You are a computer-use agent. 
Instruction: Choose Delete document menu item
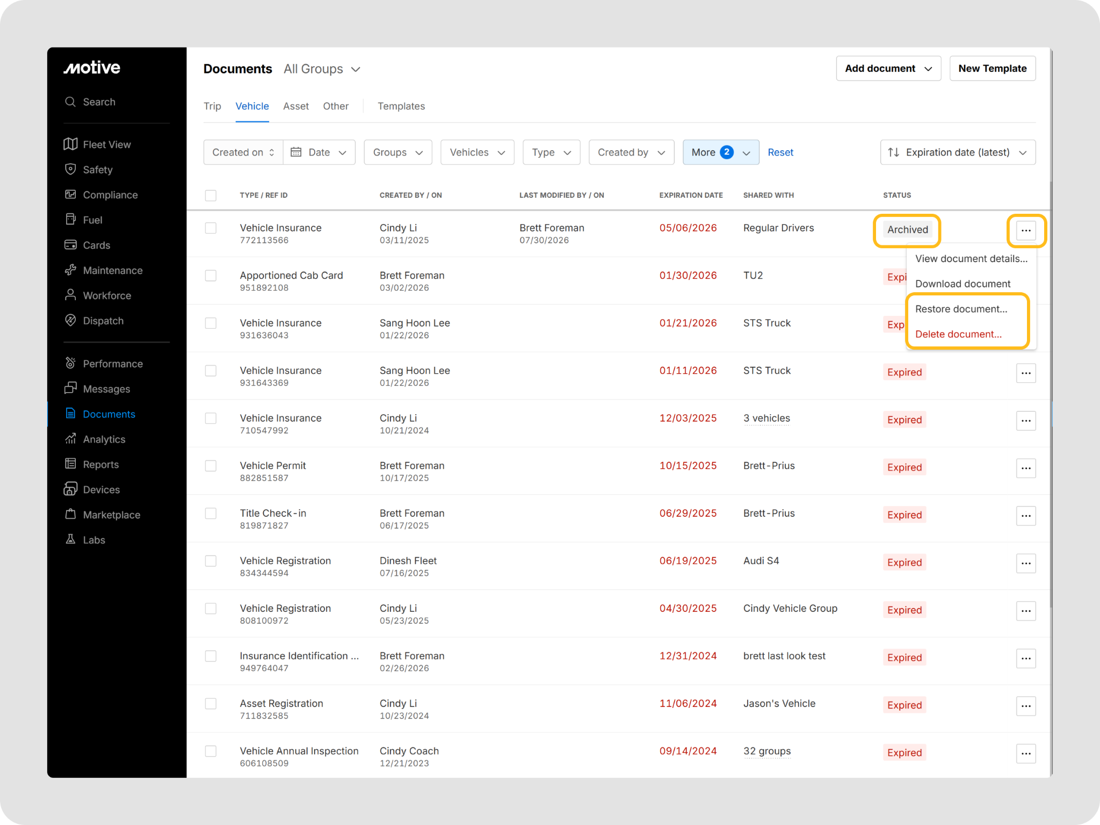click(971, 335)
